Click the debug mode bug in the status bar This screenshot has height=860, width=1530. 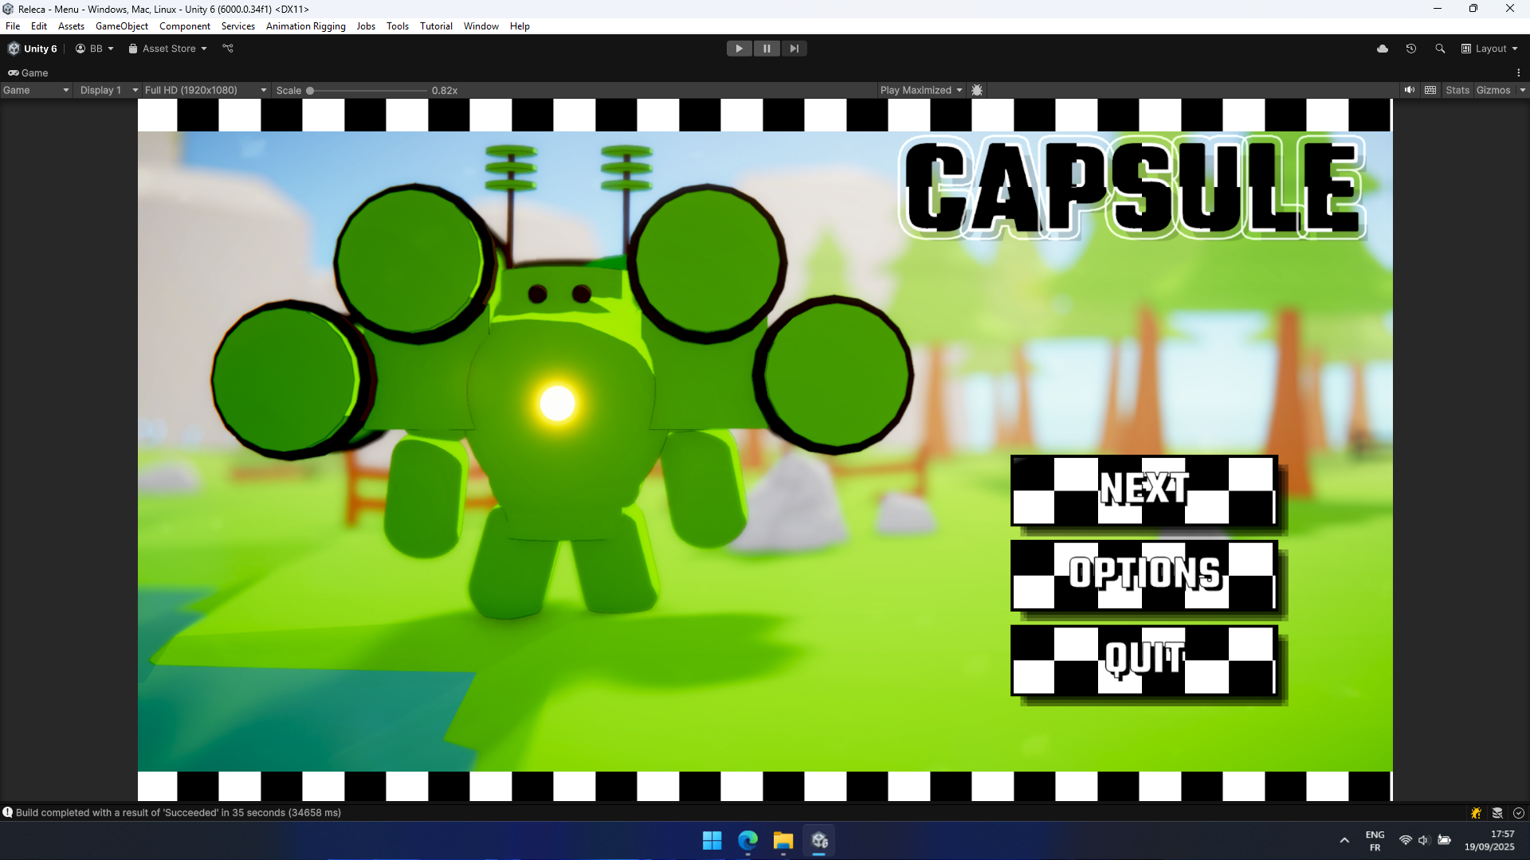1476,813
